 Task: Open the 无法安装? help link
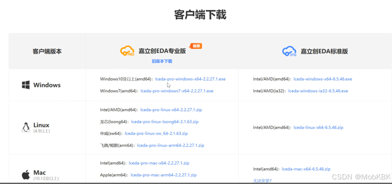pyautogui.click(x=262, y=181)
